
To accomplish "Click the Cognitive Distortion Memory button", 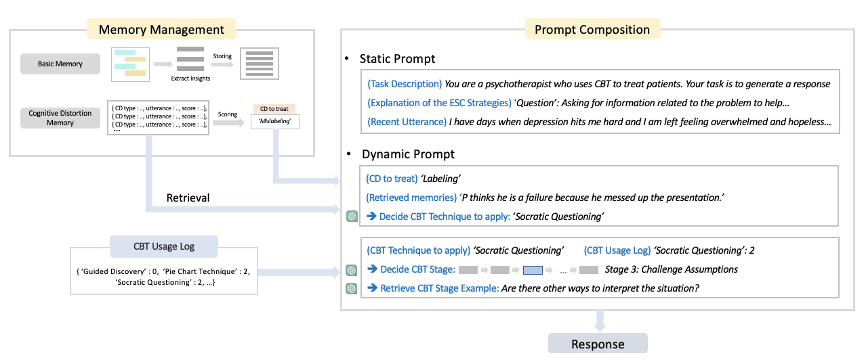I will tap(60, 118).
